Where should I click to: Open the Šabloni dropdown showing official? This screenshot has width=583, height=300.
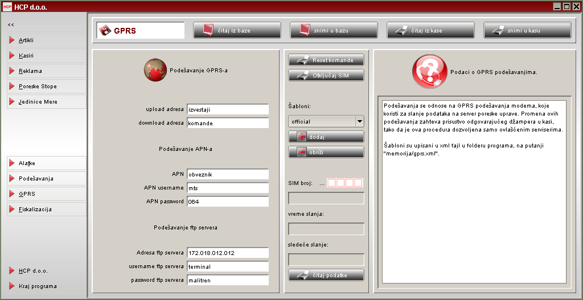click(326, 121)
